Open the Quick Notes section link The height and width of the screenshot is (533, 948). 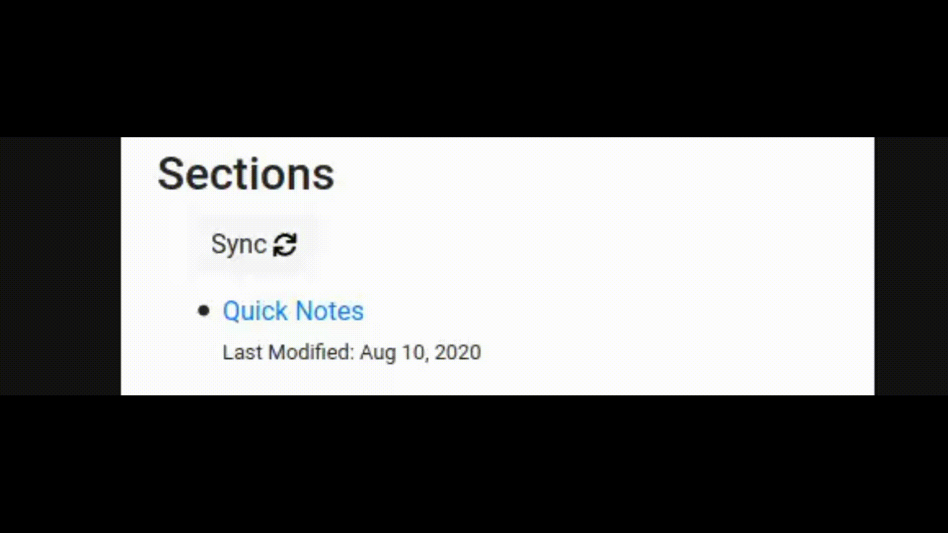point(293,311)
